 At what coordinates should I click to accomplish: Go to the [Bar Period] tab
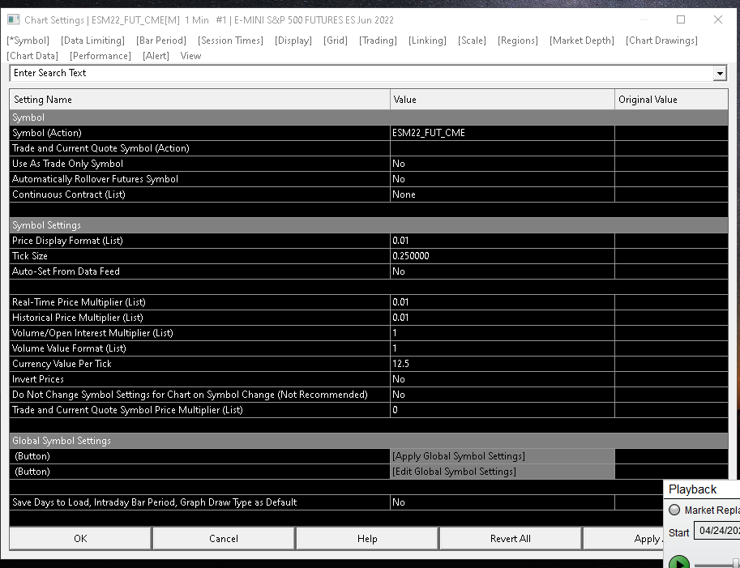click(161, 41)
